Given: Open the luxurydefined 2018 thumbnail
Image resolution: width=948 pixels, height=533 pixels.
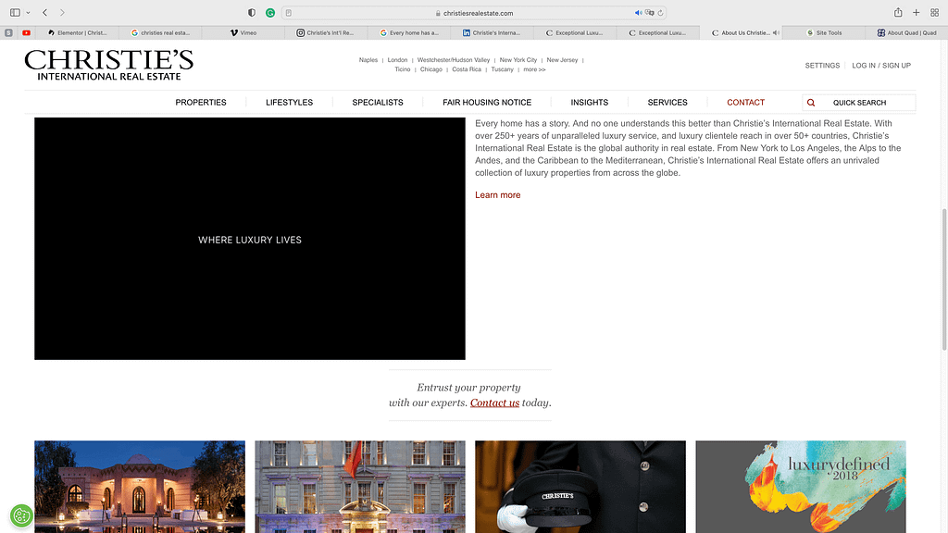Looking at the screenshot, I should (801, 487).
